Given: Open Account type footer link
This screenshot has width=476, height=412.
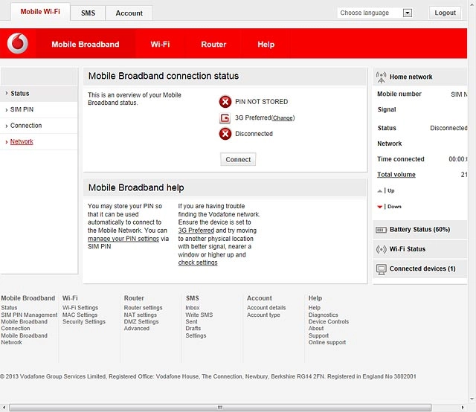Looking at the screenshot, I should tap(263, 315).
